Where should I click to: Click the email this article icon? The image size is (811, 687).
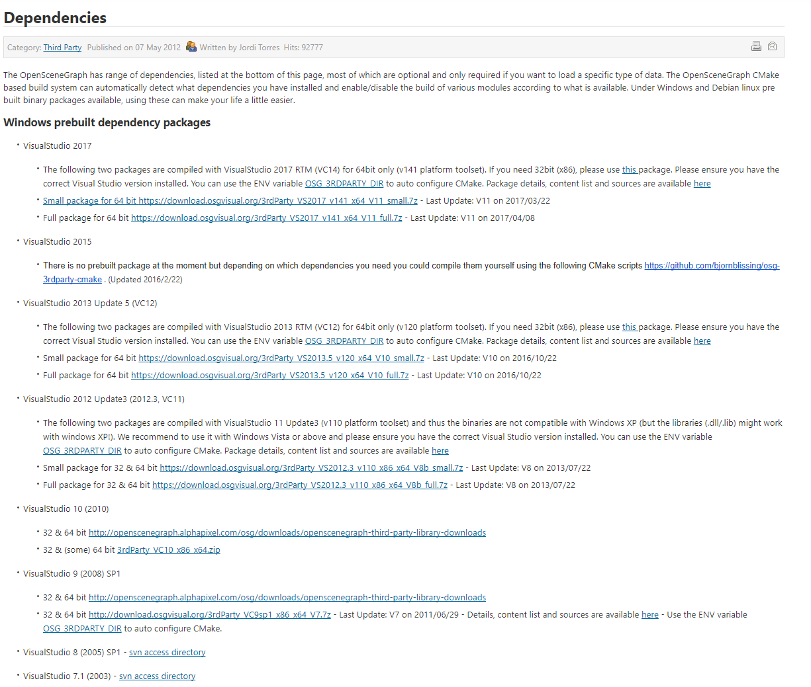click(772, 46)
